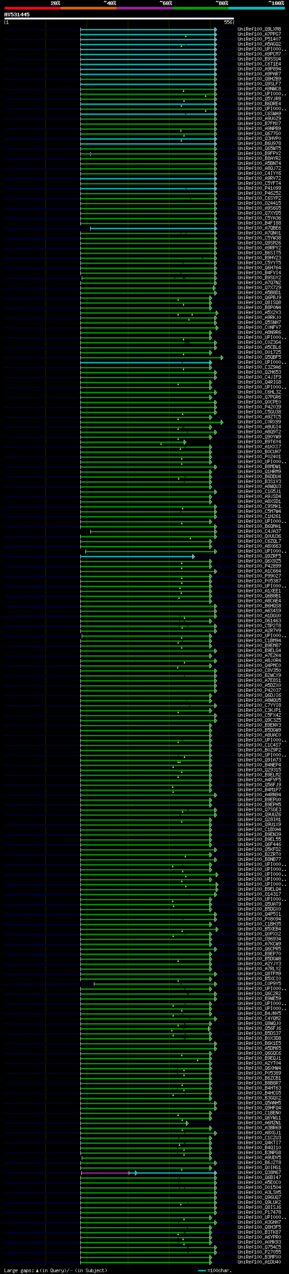Select hit UniRef100_P42899
Screen dimensions: 289x1274
click(x=259, y=566)
